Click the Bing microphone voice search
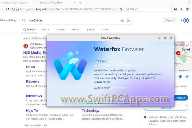The image size is (192, 128). coord(122,20)
